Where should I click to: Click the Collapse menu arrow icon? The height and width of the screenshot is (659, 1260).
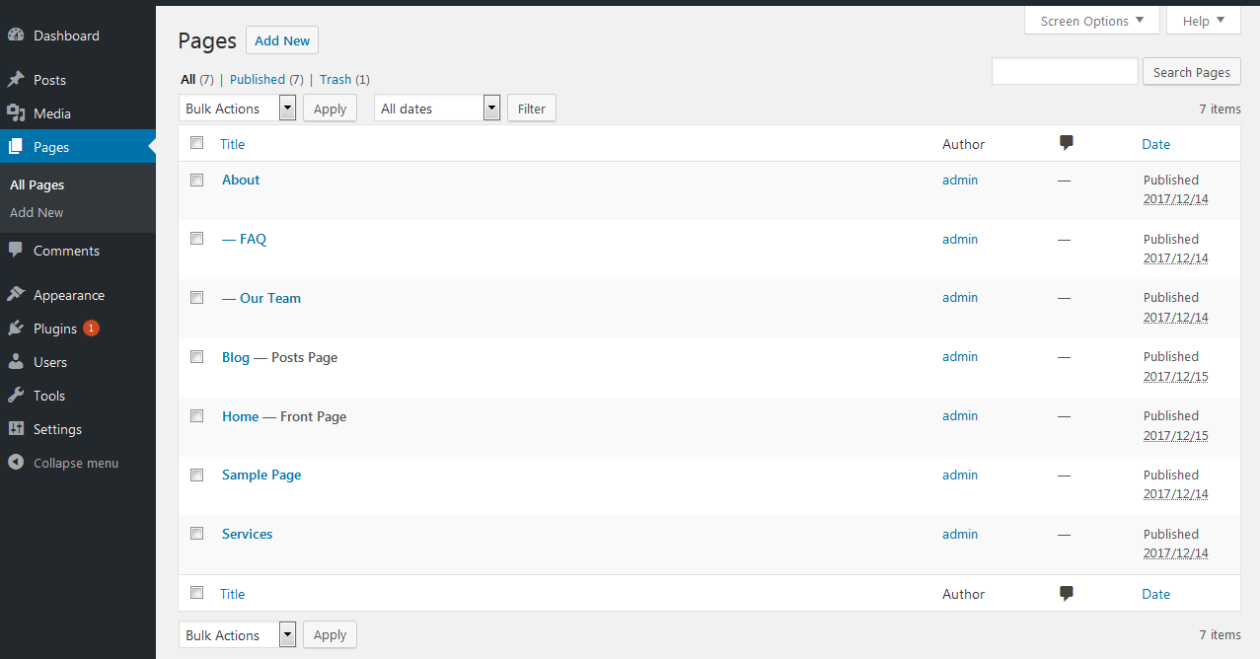coord(16,463)
